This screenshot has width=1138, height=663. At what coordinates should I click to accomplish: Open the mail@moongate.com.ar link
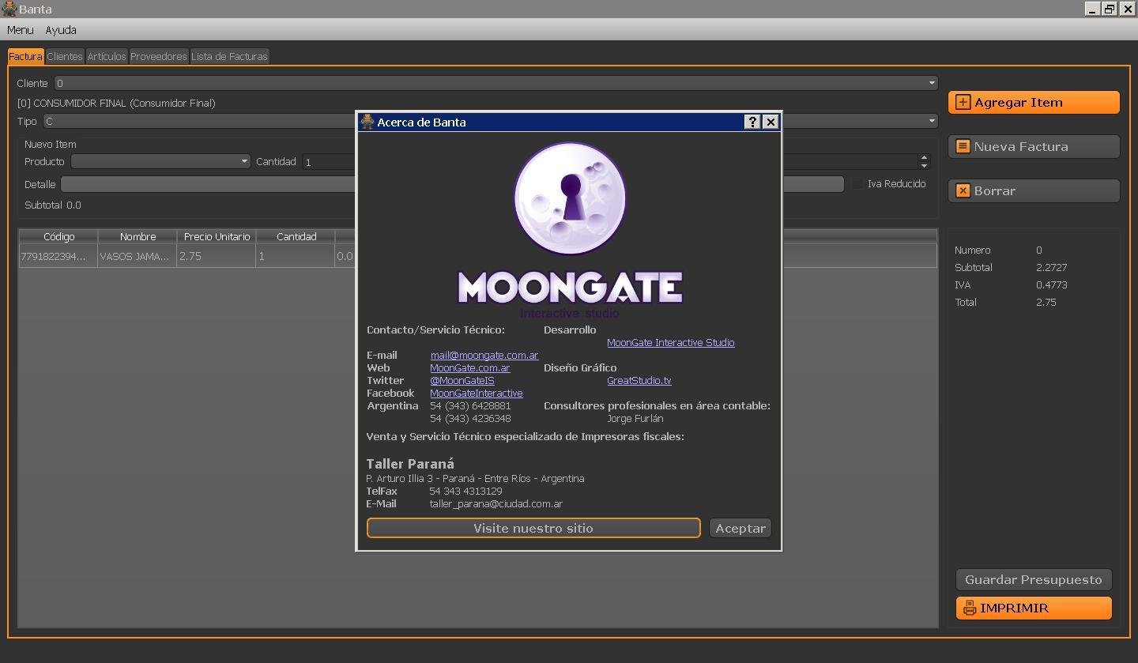click(484, 355)
